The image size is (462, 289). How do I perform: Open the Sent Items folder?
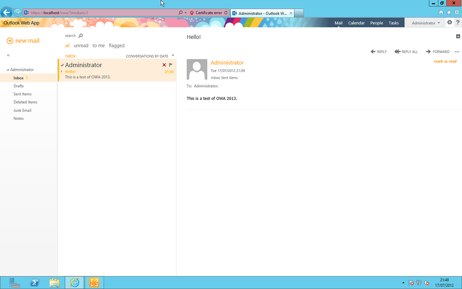click(x=22, y=94)
